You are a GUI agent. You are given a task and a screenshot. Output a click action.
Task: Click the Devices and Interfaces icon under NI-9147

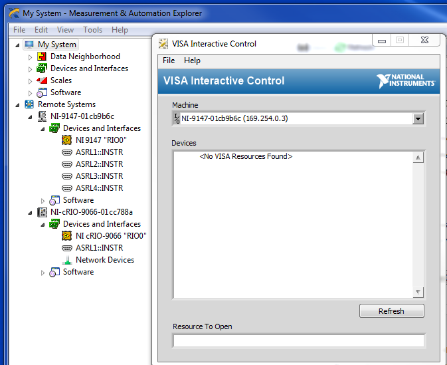pyautogui.click(x=54, y=128)
